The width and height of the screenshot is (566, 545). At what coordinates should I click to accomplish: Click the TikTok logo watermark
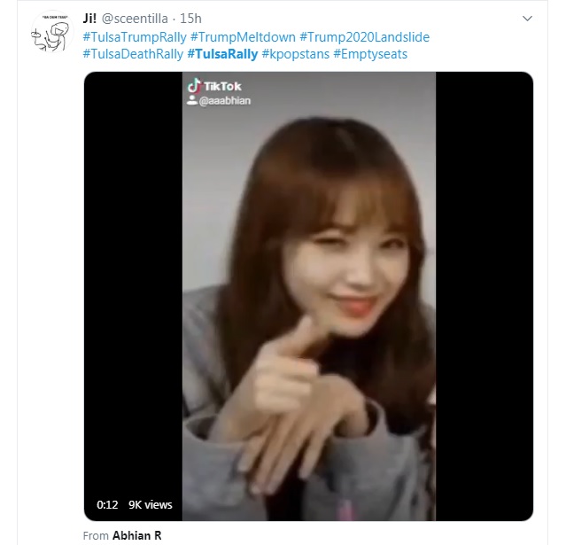coord(214,86)
